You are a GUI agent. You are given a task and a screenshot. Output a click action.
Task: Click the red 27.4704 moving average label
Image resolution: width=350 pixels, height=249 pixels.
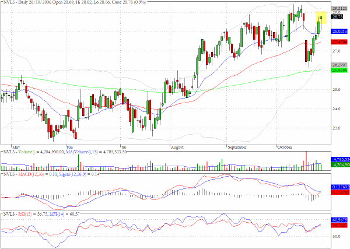(x=339, y=42)
